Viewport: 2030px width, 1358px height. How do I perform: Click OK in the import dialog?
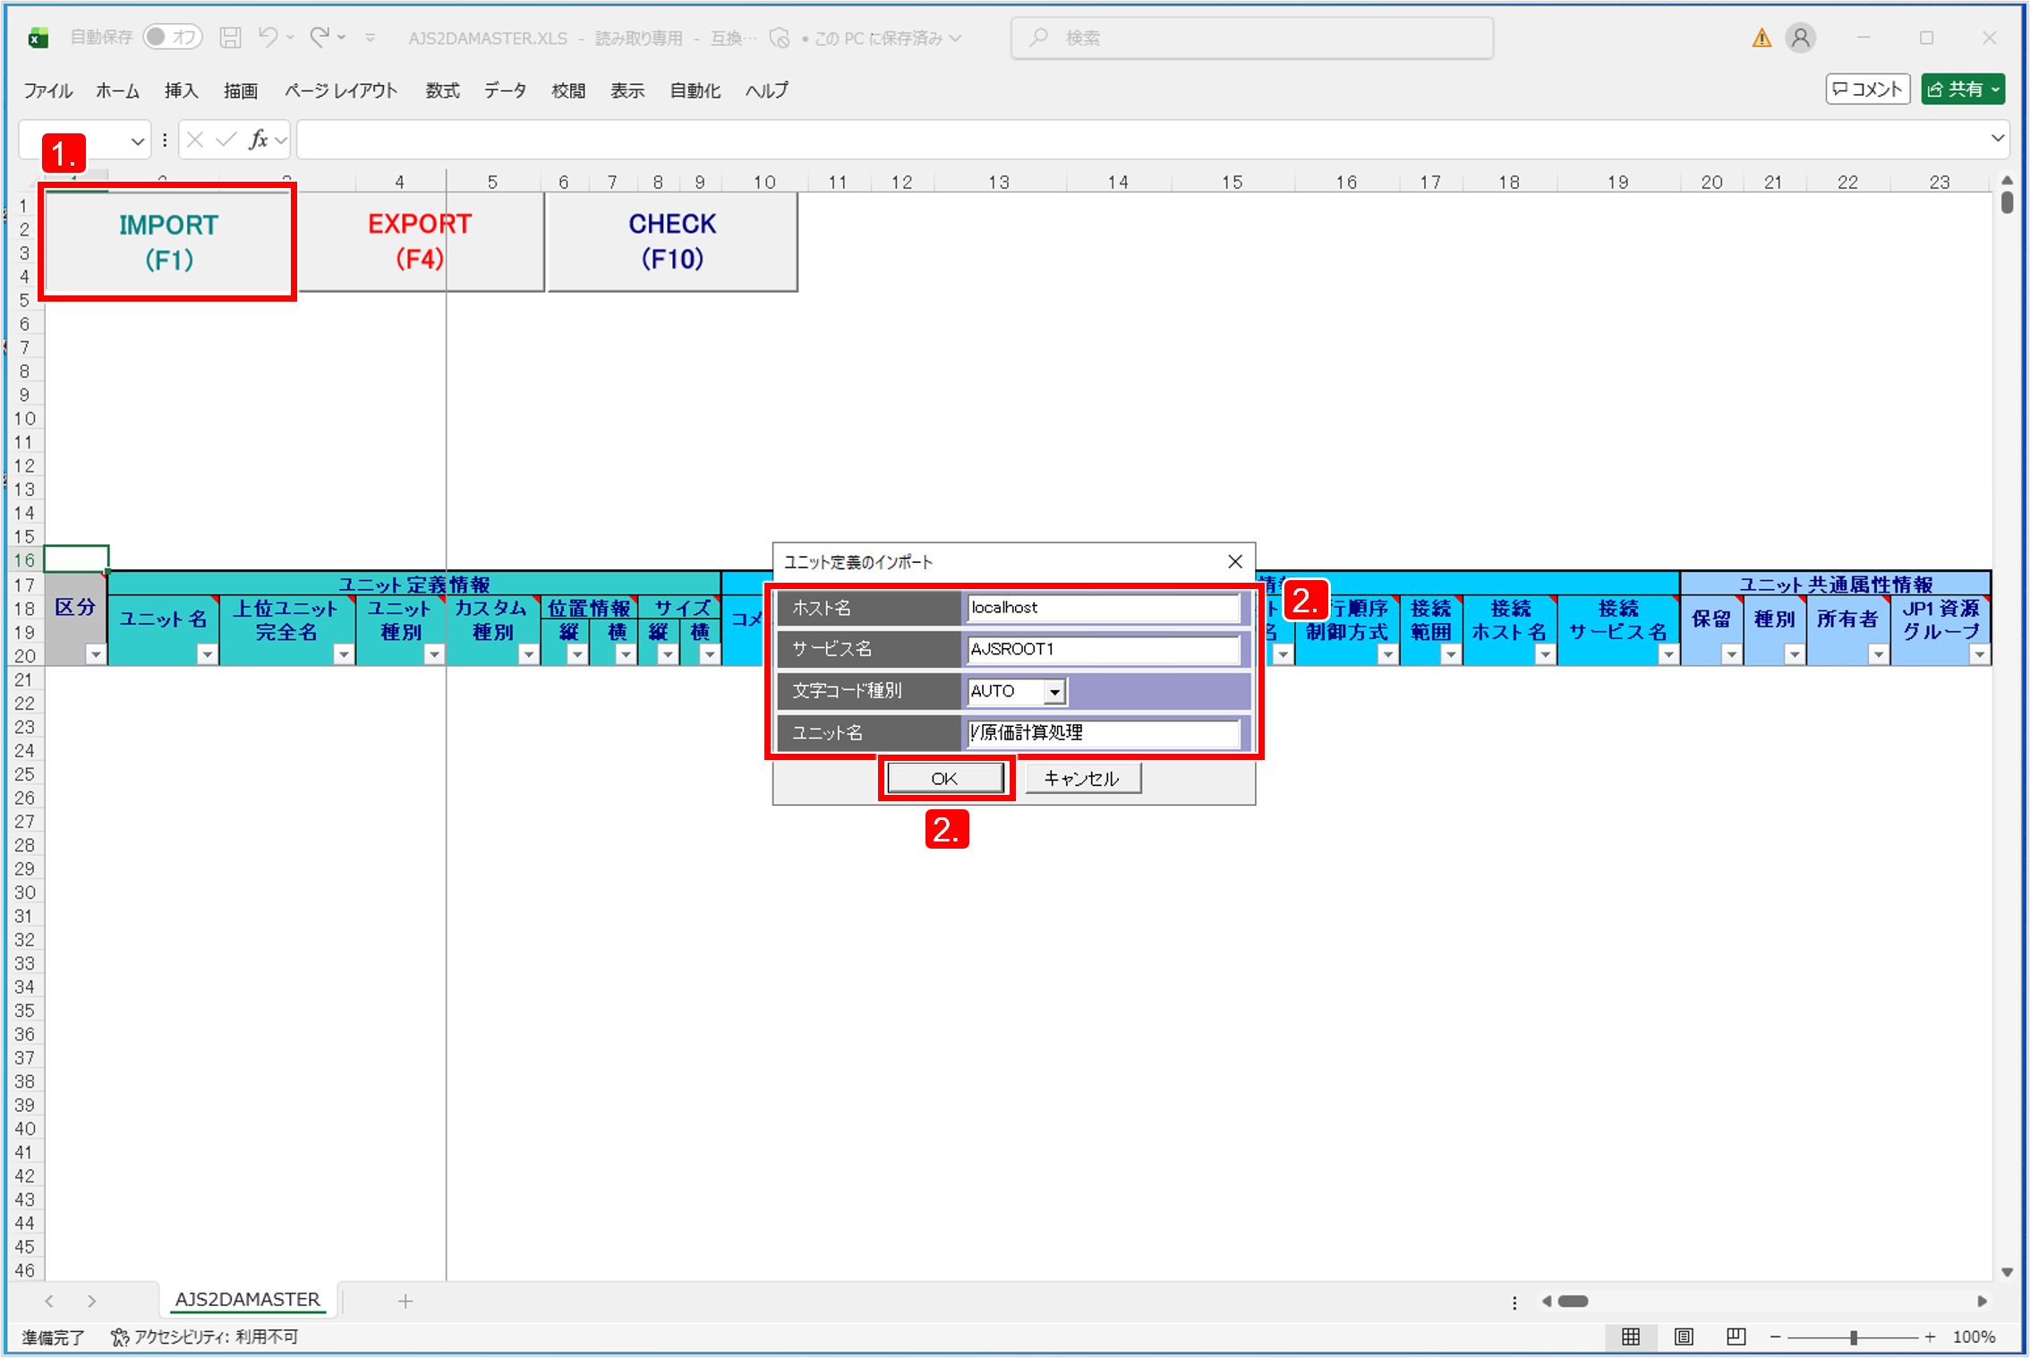944,778
